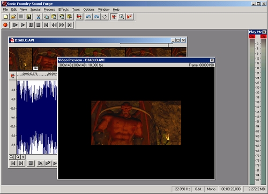Click the Paste clipboard icon

point(54,17)
